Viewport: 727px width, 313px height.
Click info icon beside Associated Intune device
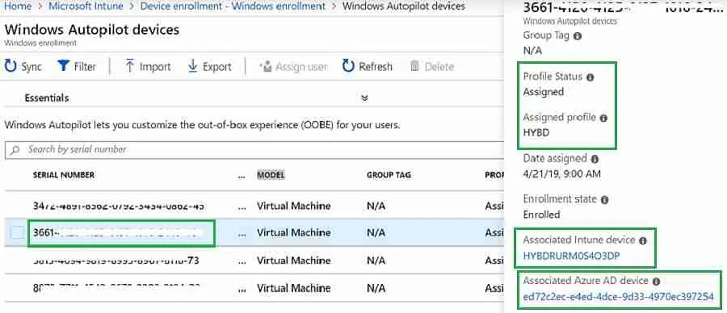(x=643, y=240)
